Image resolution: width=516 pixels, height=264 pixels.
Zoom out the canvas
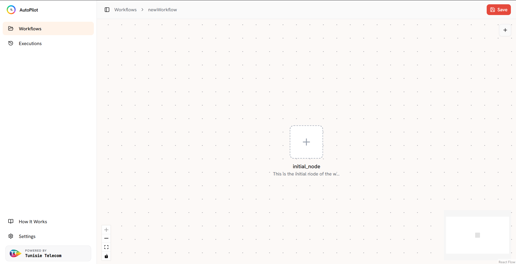[106, 238]
